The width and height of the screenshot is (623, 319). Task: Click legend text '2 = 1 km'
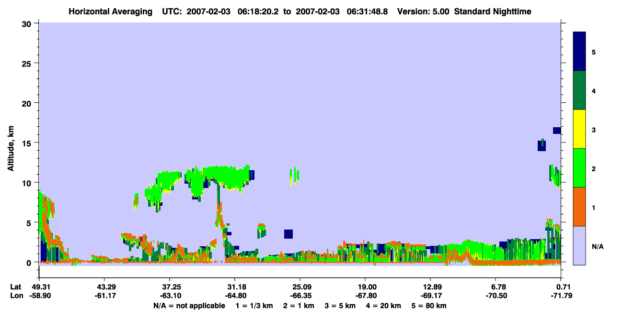tap(299, 306)
